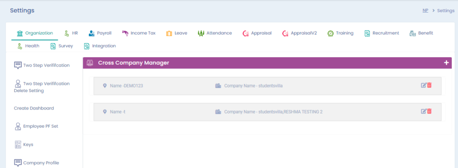This screenshot has width=458, height=168.
Task: Click the location pin beside Name -DEMO123
Action: tap(105, 86)
